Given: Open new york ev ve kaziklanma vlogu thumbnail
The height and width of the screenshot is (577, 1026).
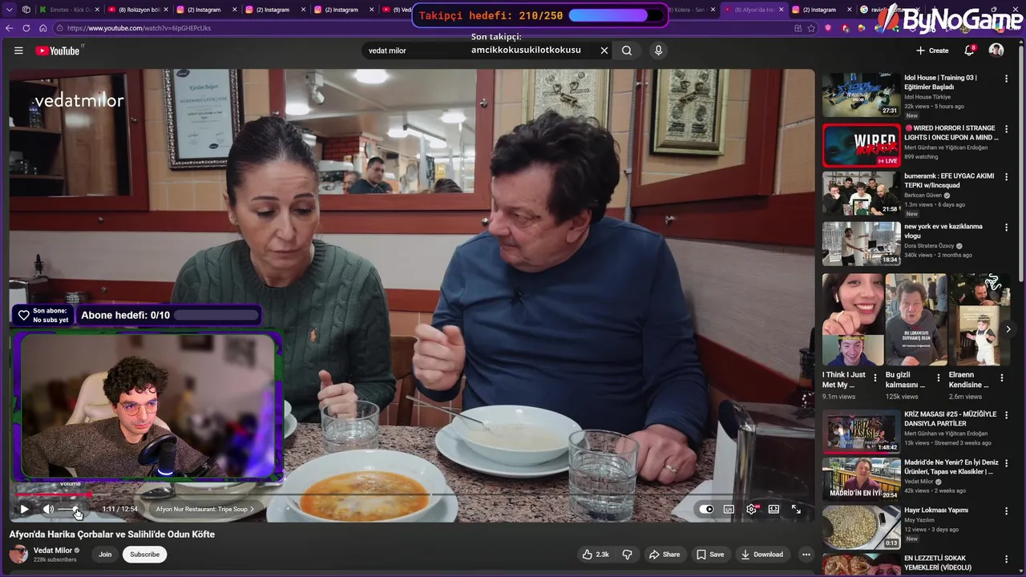Looking at the screenshot, I should tap(861, 243).
